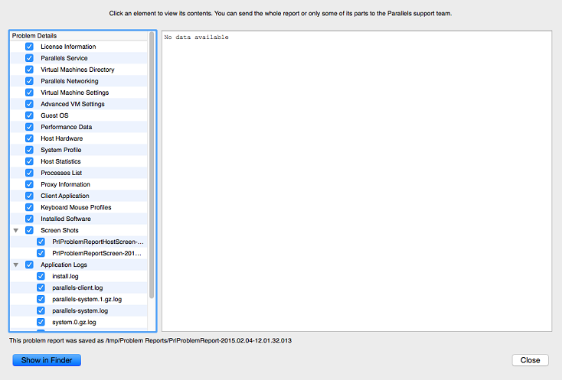Uncheck the Application Logs group checkbox
562x380 pixels.
click(x=29, y=265)
